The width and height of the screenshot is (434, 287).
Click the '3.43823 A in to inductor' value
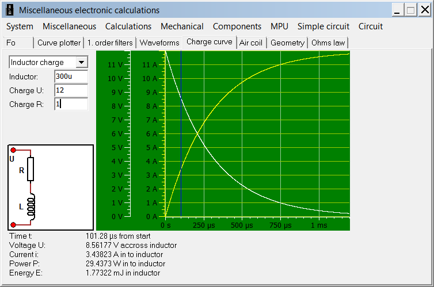[x=124, y=254]
